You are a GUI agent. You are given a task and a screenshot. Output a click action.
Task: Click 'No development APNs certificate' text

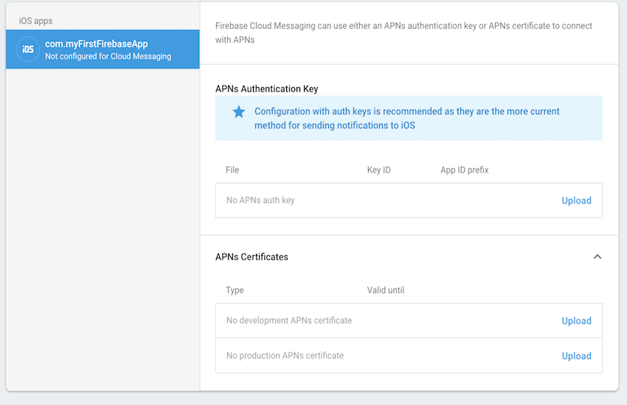[x=288, y=321]
